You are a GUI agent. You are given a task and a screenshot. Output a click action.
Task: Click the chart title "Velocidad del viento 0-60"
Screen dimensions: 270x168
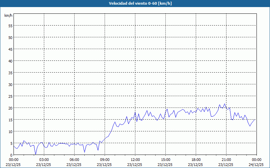(135, 4)
